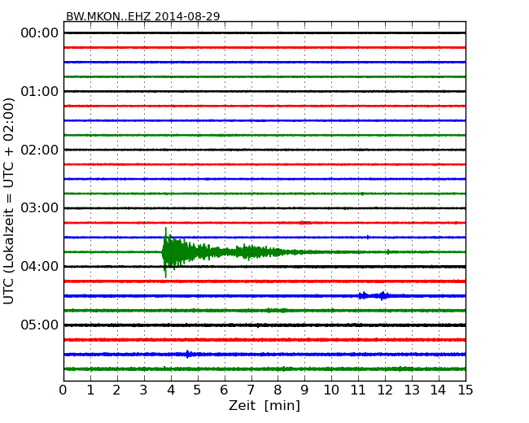The image size is (529, 423).
Task: Click the plot title BW.MKON..EHZ 2014-08-29
Action: (x=142, y=16)
